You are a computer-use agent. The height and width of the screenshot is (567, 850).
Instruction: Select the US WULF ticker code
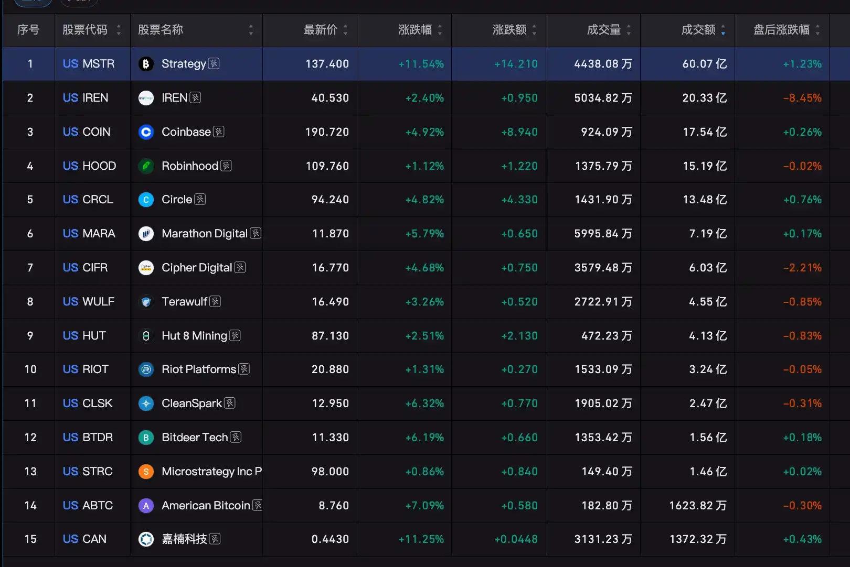click(89, 302)
